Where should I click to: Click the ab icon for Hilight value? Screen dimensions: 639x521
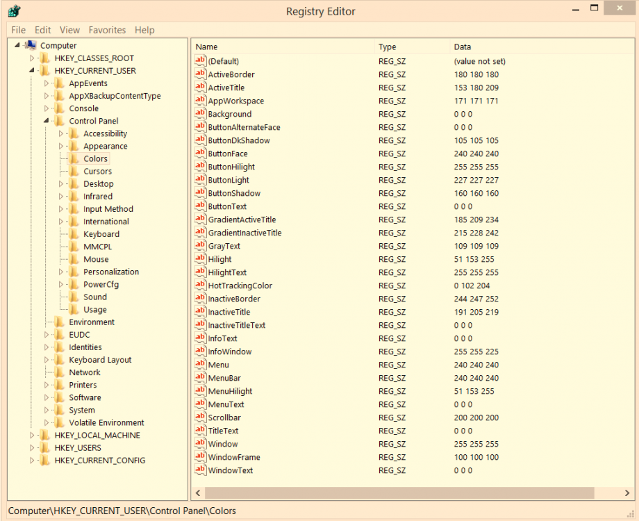tap(200, 258)
